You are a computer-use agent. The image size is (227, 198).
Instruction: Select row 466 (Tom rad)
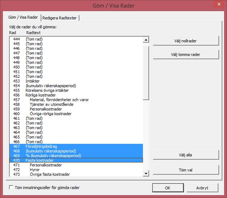tap(76, 142)
